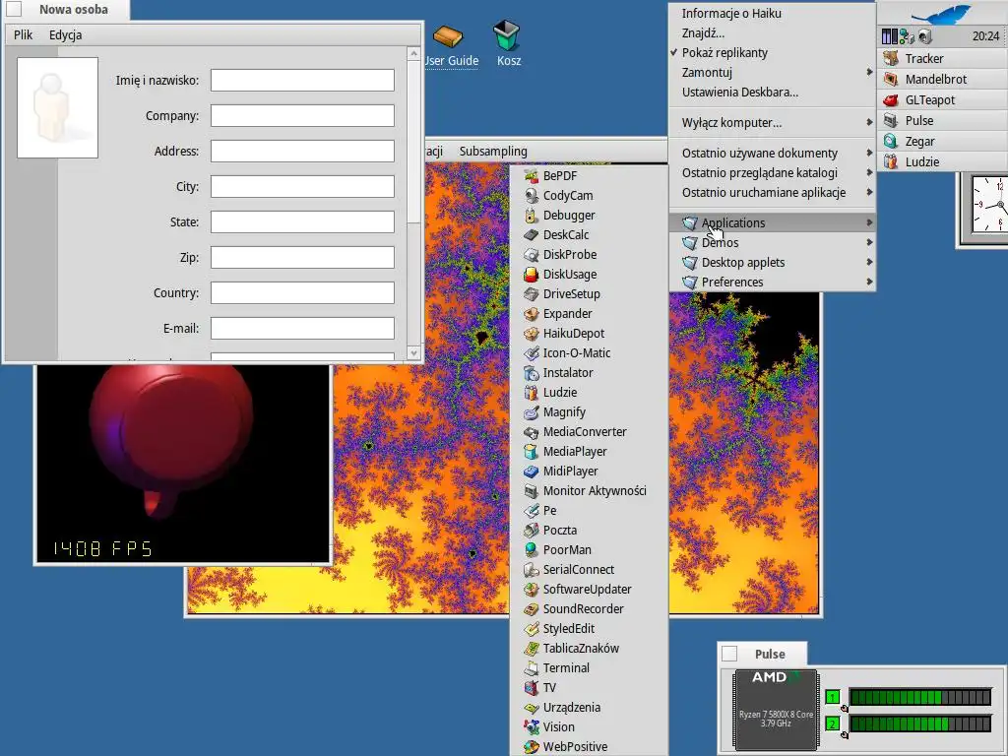
Task: Click CPU 1 activity bar in Pulse
Action: pos(920,697)
